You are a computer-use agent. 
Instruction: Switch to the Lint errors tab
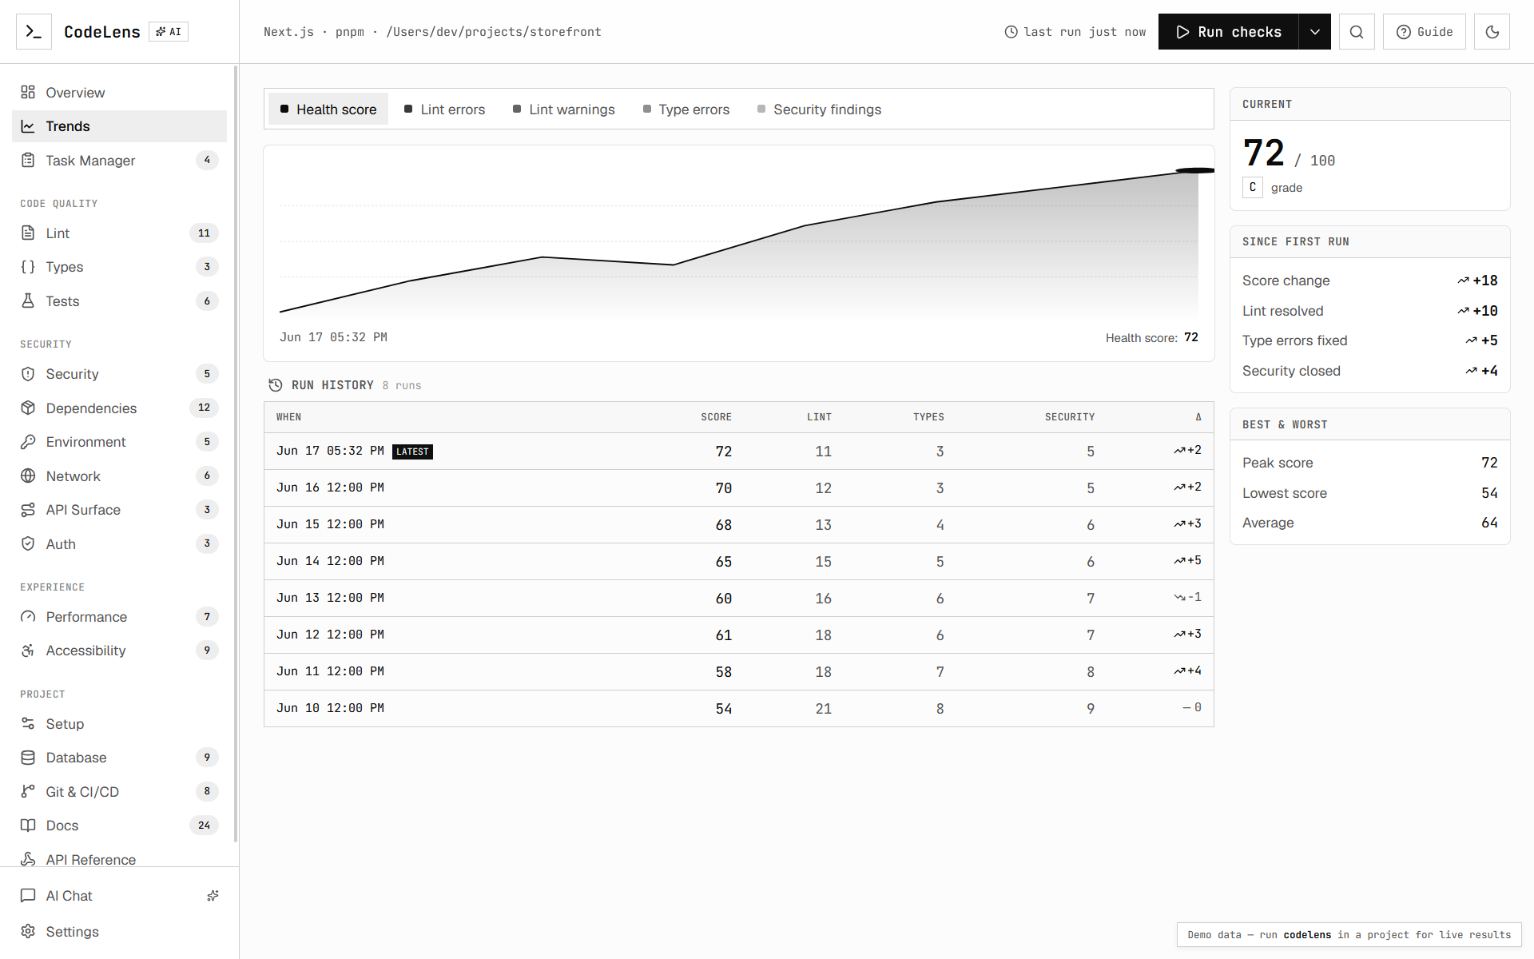pos(445,109)
